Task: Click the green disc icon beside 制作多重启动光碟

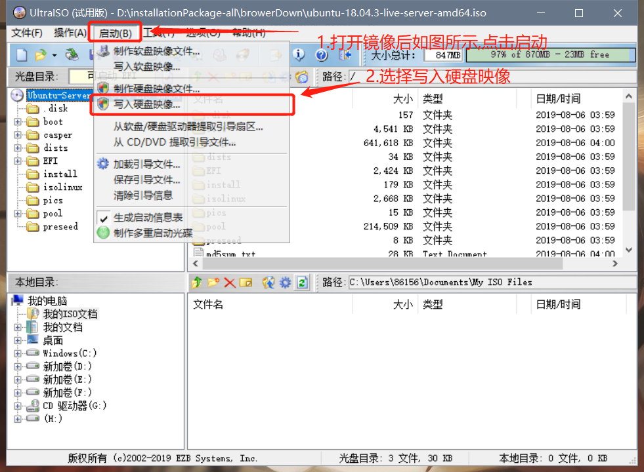Action: tap(103, 233)
